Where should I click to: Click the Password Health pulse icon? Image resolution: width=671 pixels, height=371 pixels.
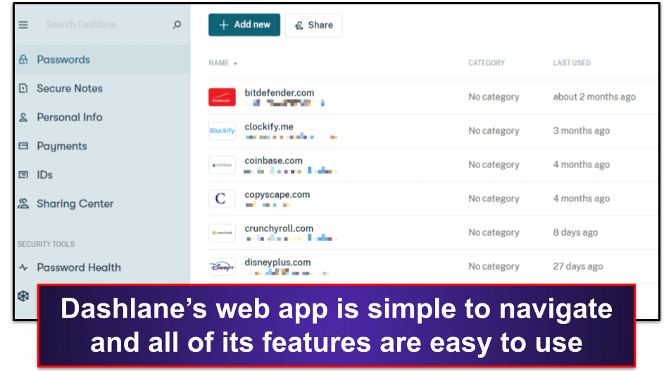23,268
